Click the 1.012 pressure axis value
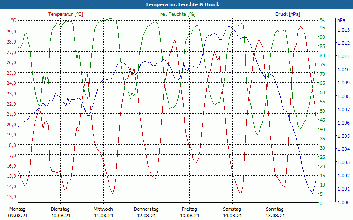The height and width of the screenshot is (220, 353). [344, 43]
